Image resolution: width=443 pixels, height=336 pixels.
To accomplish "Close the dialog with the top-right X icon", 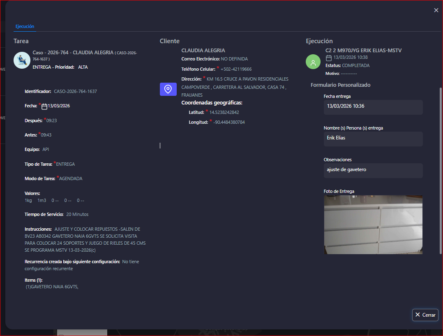I will 436,10.
